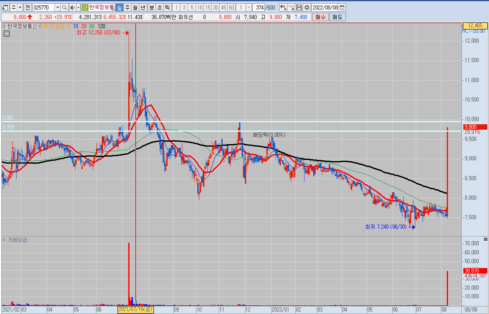The width and height of the screenshot is (489, 314).
Task: Select the 15 interval button
Action: tap(208, 7)
